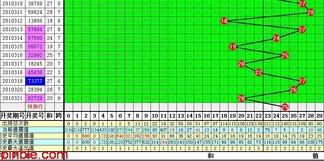The height and width of the screenshot is (161, 324).
Task: Select the red 20 marker in row 2010321
Action: click(x=241, y=98)
